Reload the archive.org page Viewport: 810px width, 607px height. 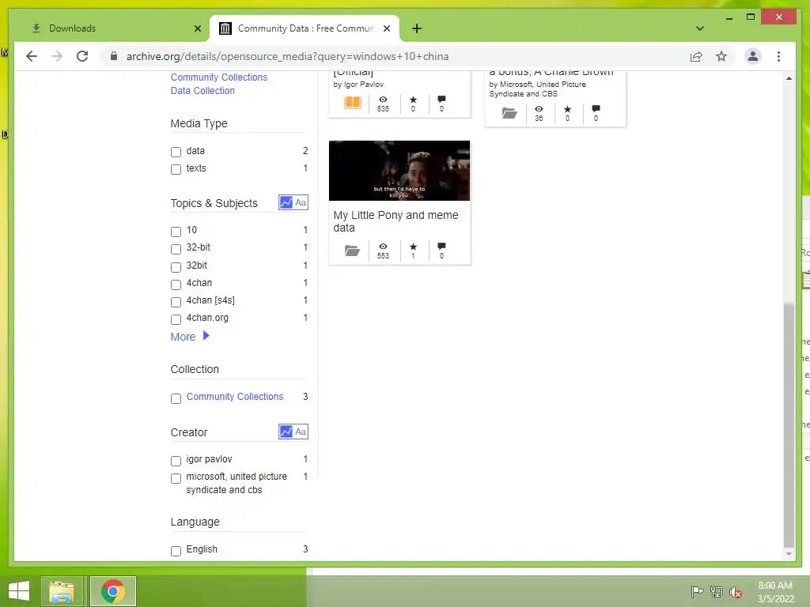(x=82, y=56)
